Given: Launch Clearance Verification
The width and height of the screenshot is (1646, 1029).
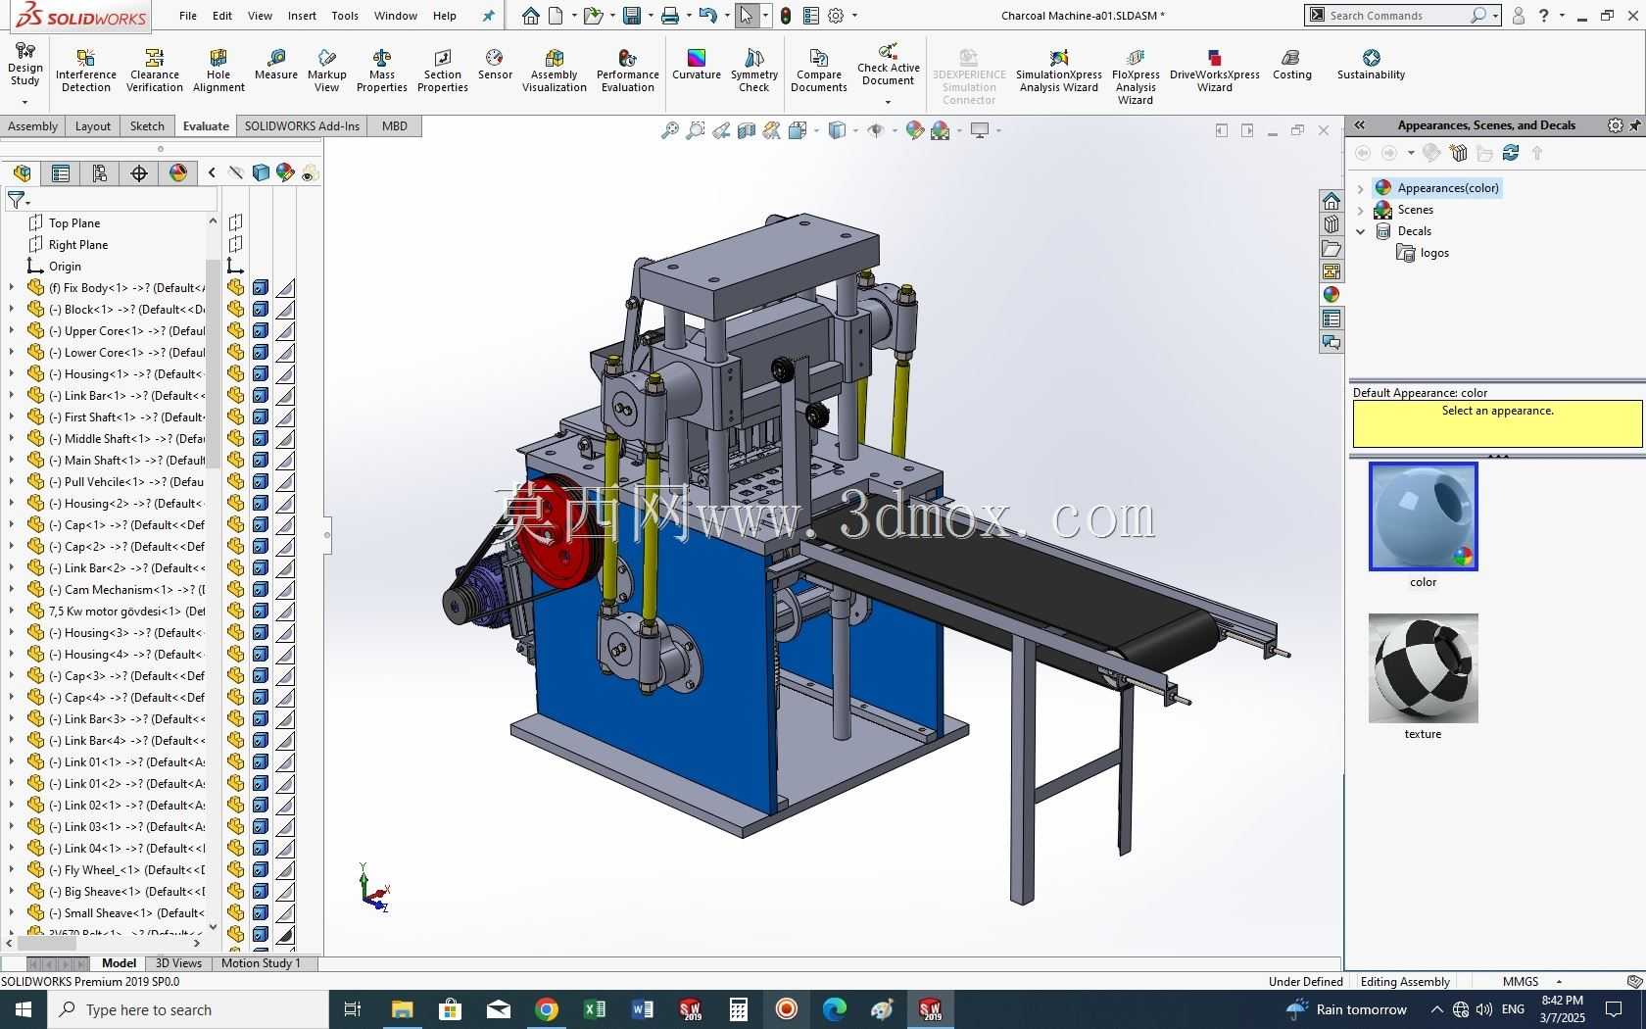Looking at the screenshot, I should pyautogui.click(x=154, y=71).
